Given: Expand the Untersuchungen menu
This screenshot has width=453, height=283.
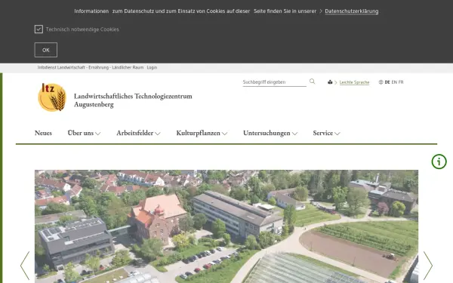Looking at the screenshot, I should (270, 133).
